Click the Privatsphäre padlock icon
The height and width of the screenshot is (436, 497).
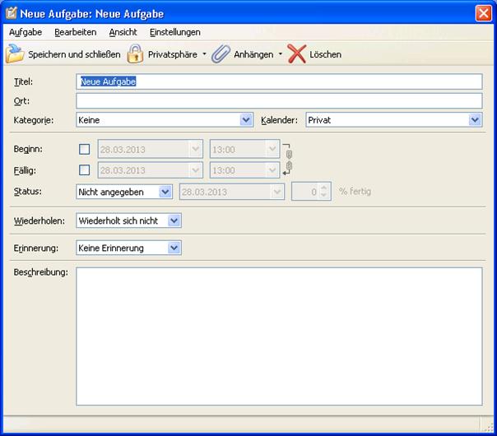click(x=135, y=53)
